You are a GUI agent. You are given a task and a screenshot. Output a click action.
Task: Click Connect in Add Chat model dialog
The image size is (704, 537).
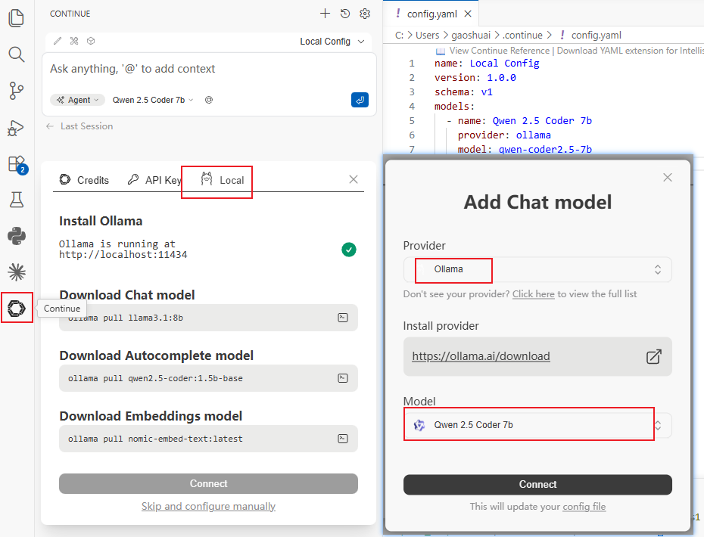tap(537, 485)
